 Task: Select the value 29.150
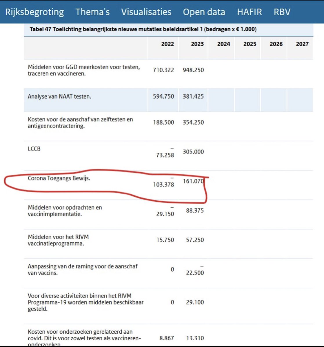tap(165, 214)
